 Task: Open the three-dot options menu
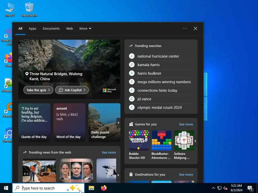(185, 29)
